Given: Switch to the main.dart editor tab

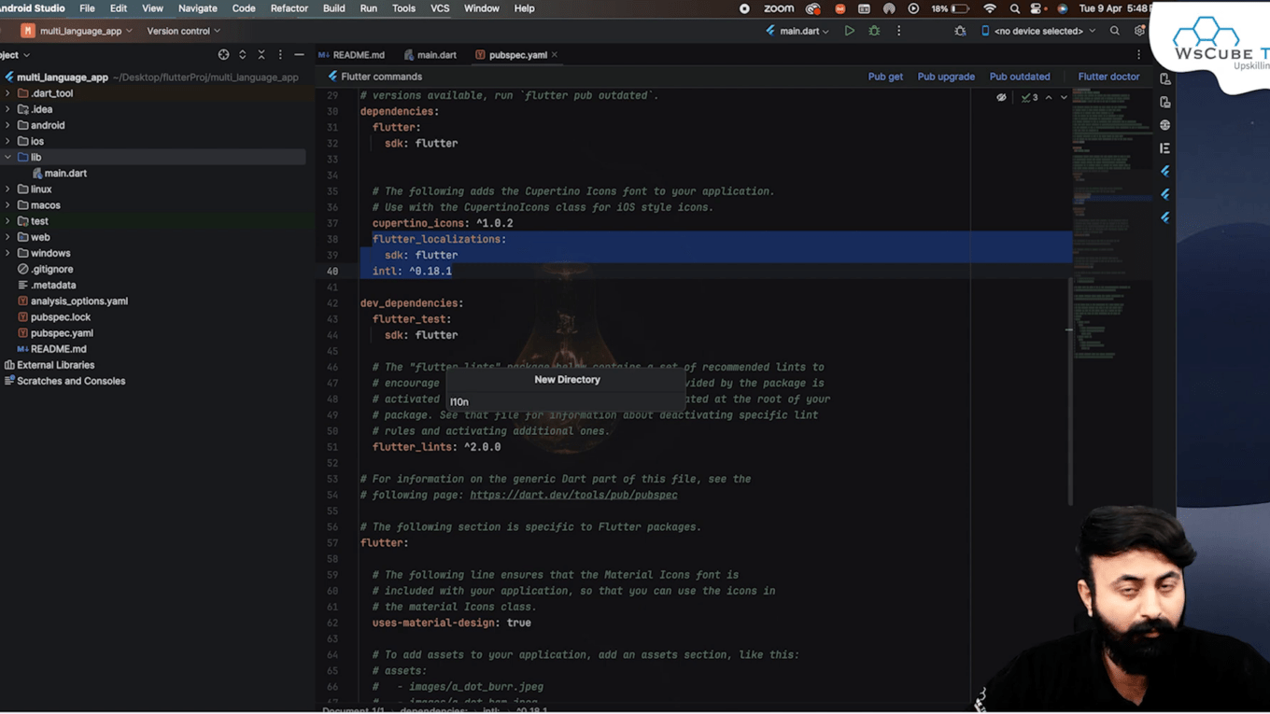Looking at the screenshot, I should coord(430,55).
